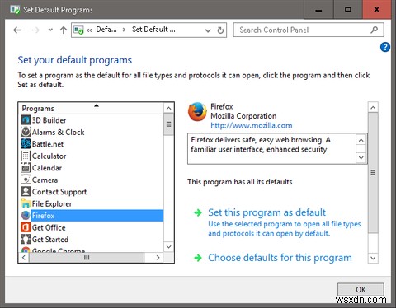Go up one level with up arrow

tap(64, 30)
